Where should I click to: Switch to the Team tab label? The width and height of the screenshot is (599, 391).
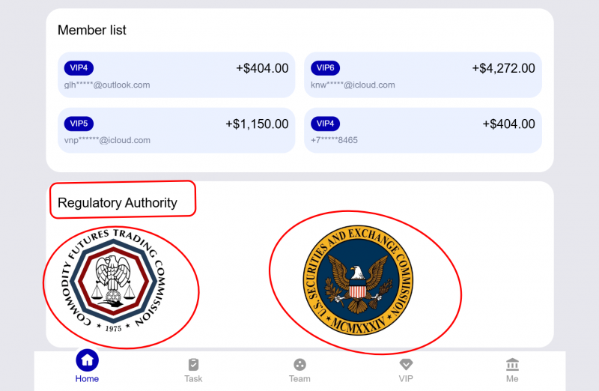click(299, 379)
